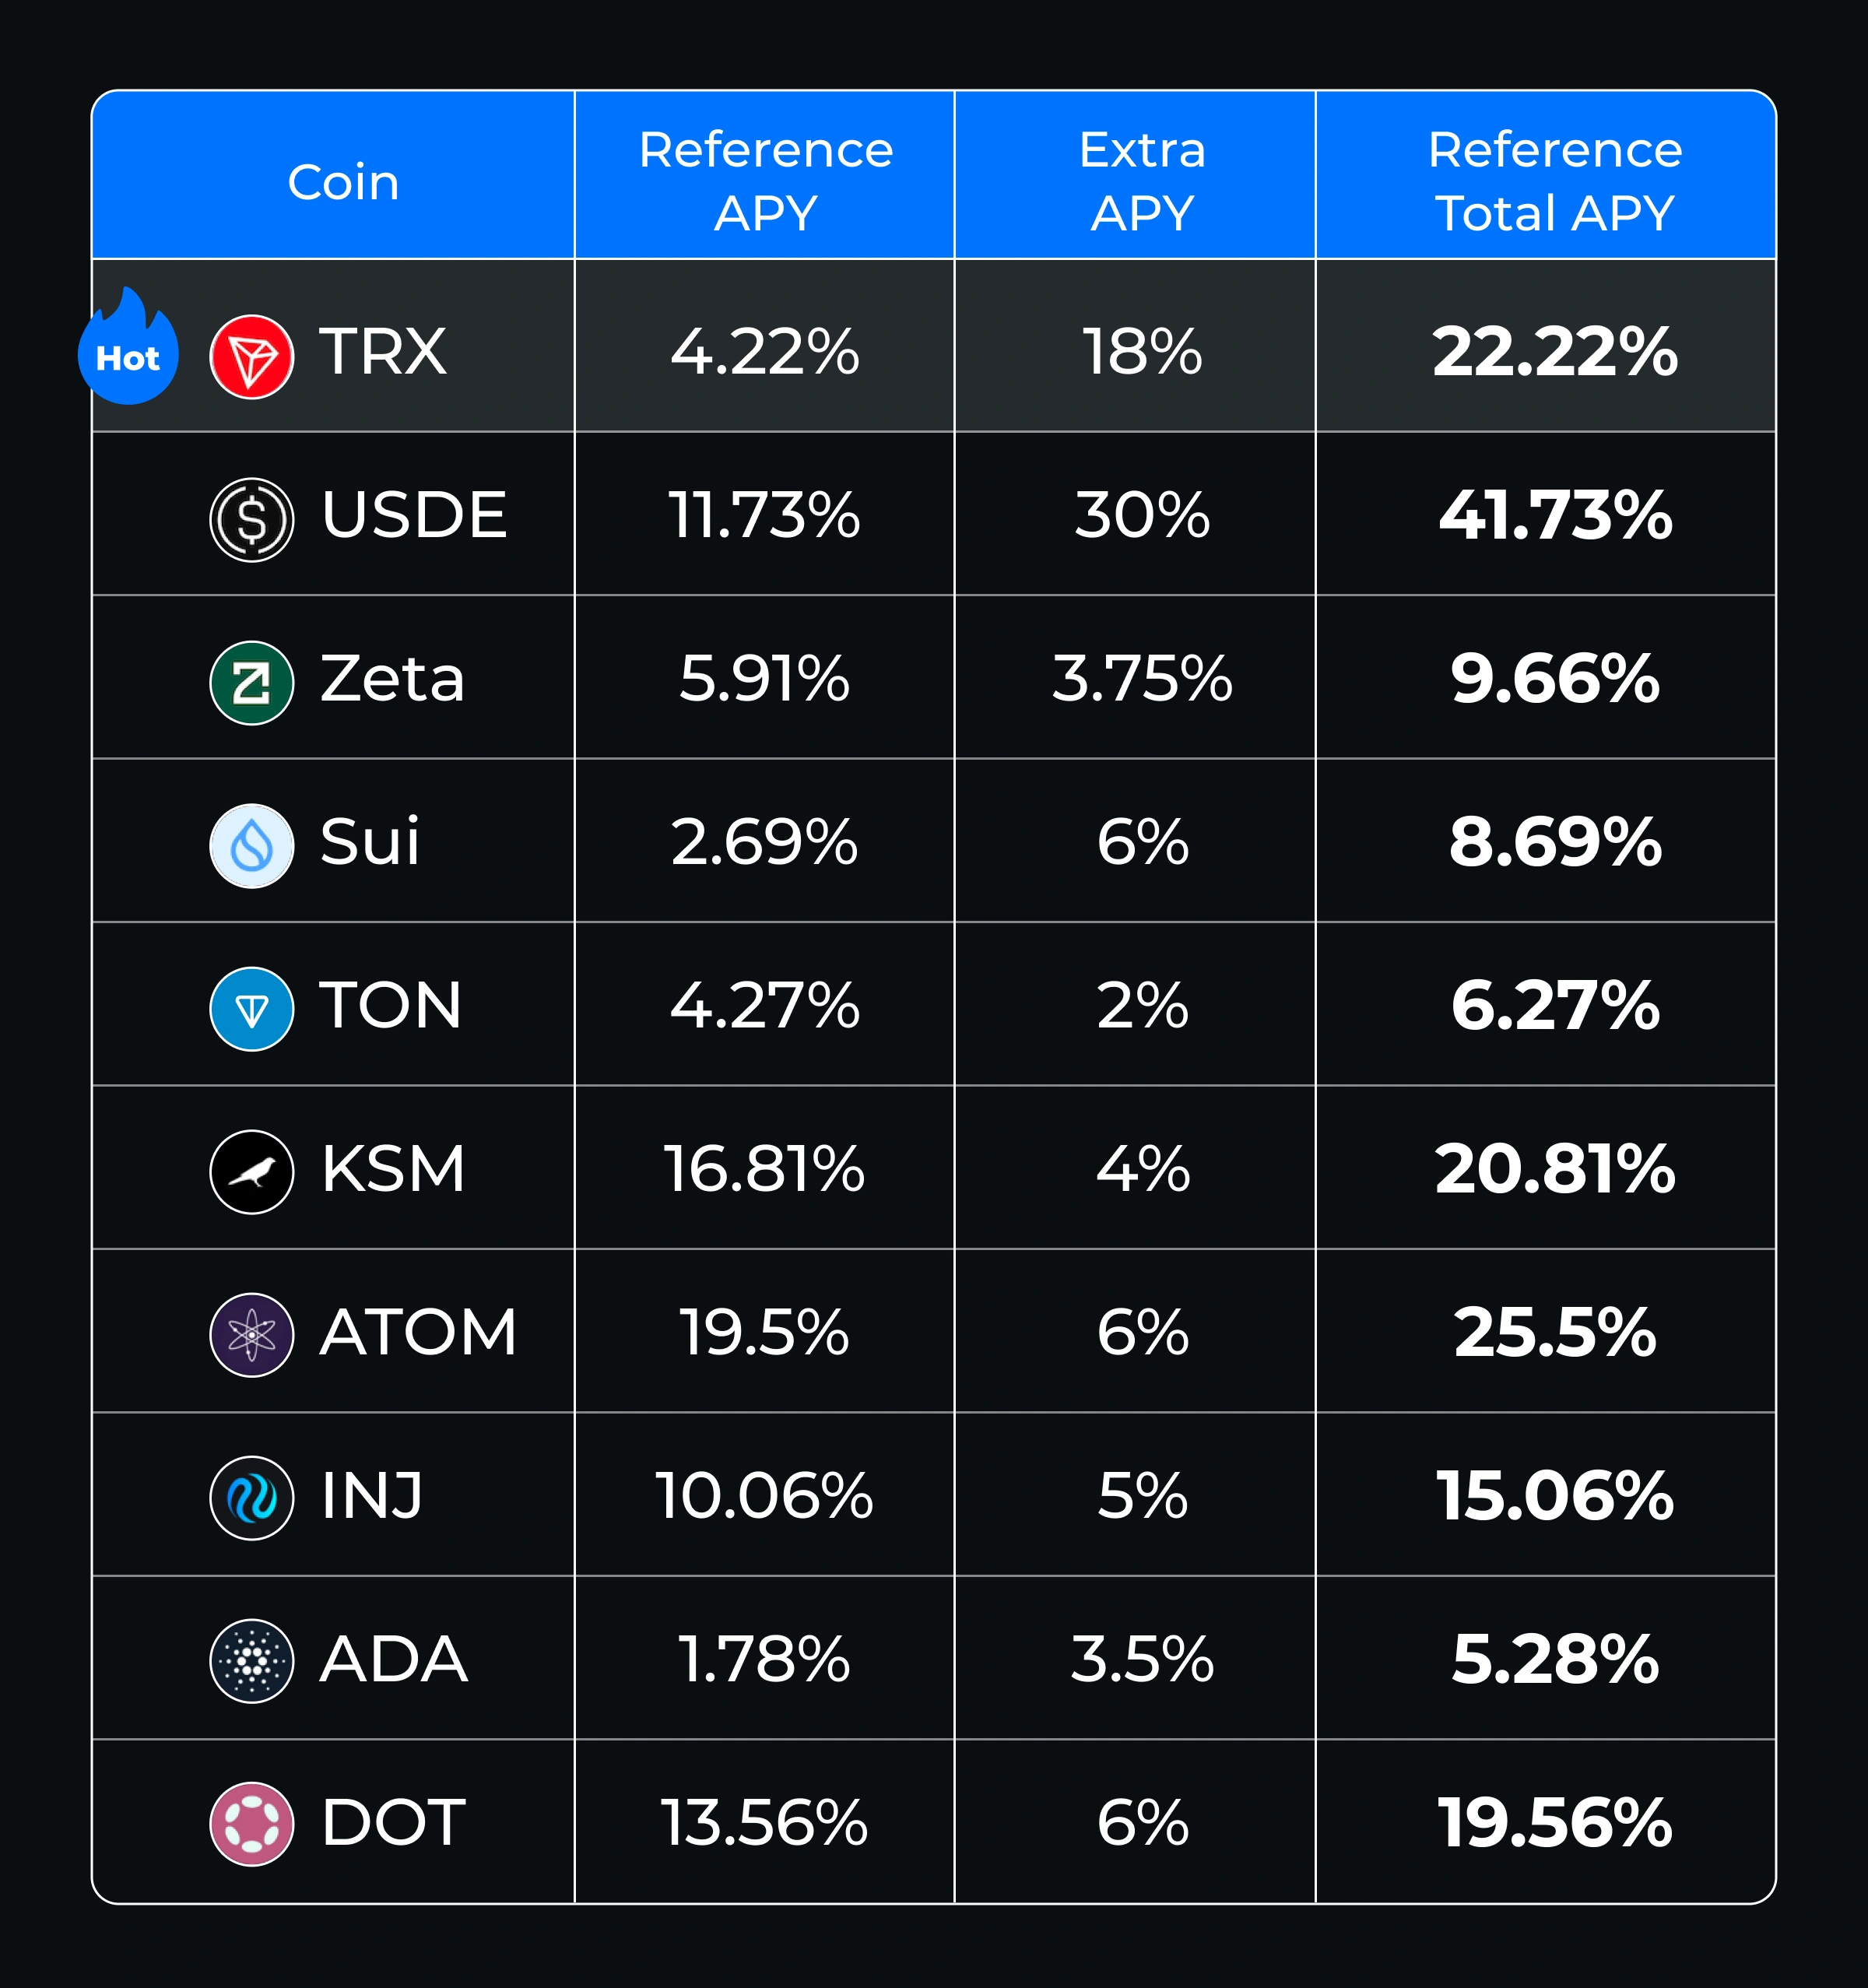Select the green Zeta coin icon
1868x1988 pixels.
coord(252,683)
